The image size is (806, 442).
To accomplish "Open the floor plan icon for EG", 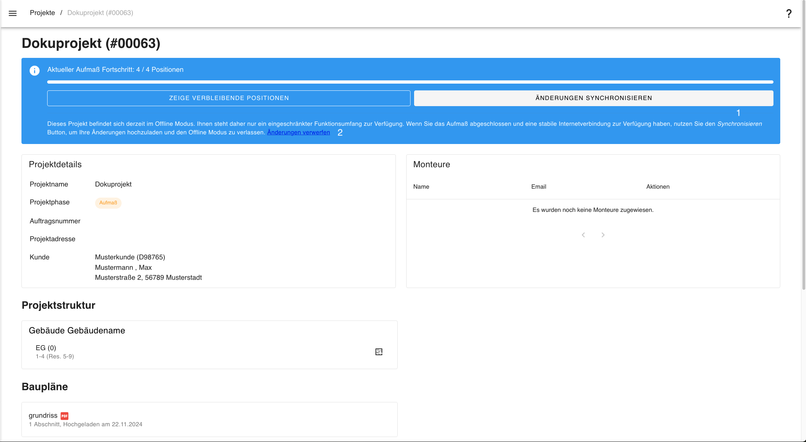I will 379,352.
